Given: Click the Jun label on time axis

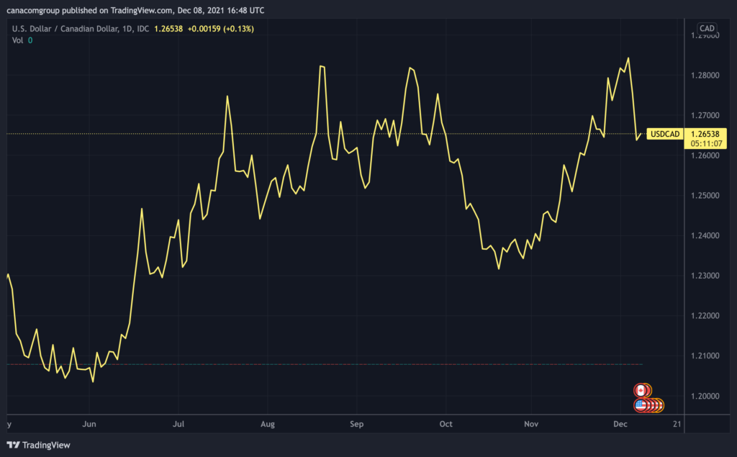Looking at the screenshot, I should point(90,425).
